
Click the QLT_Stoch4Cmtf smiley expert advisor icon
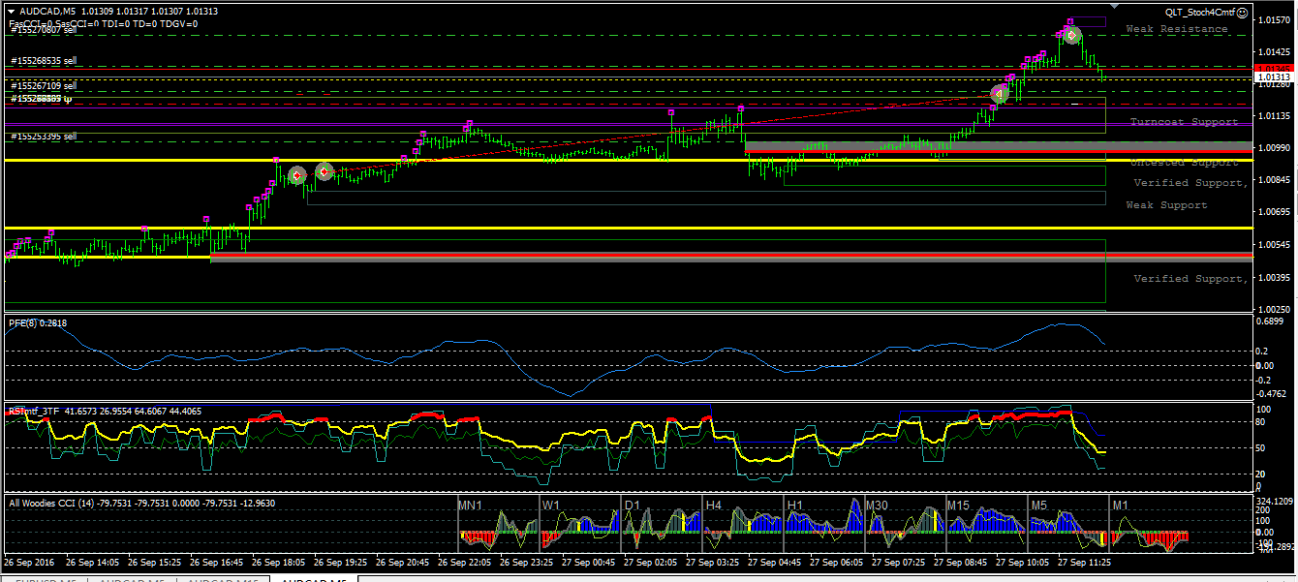click(x=1242, y=12)
